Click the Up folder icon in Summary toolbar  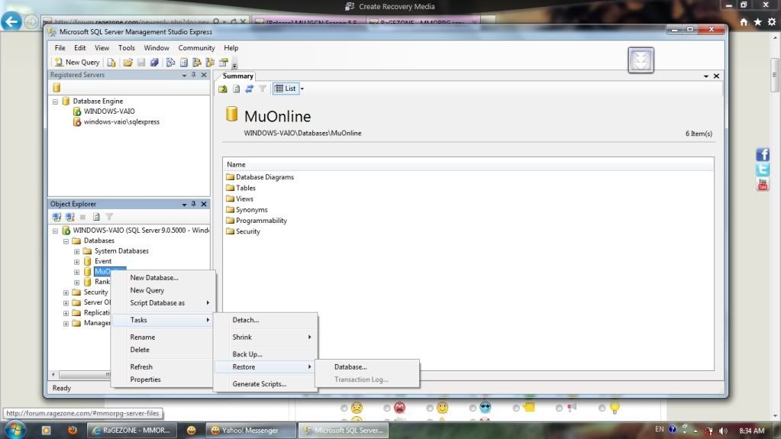tap(224, 89)
